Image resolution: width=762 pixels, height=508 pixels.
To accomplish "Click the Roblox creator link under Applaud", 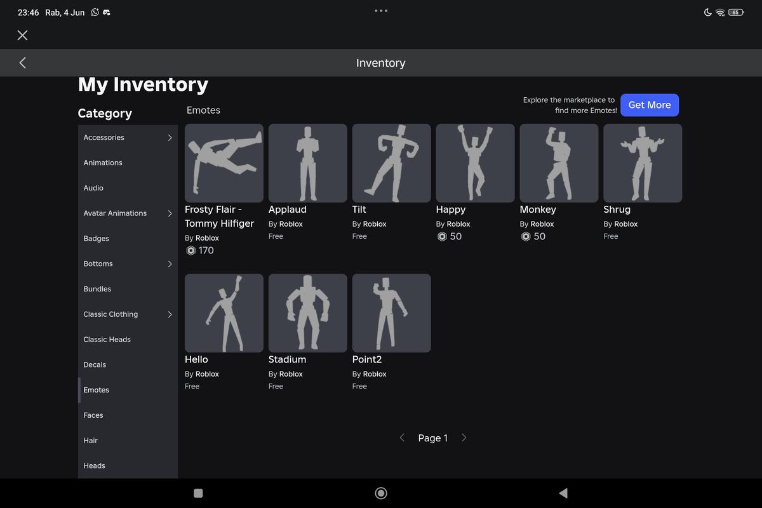I will [291, 224].
